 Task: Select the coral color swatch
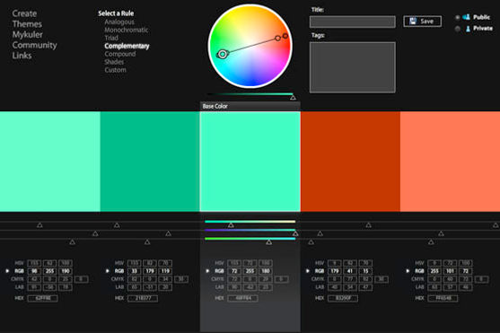[x=450, y=162]
